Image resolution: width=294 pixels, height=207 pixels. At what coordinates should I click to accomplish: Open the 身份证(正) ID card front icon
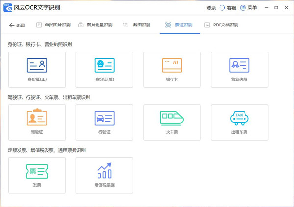coord(37,65)
